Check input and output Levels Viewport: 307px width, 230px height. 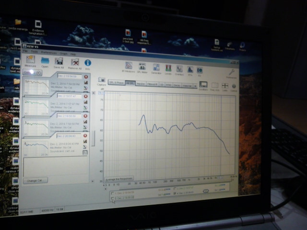(168, 69)
